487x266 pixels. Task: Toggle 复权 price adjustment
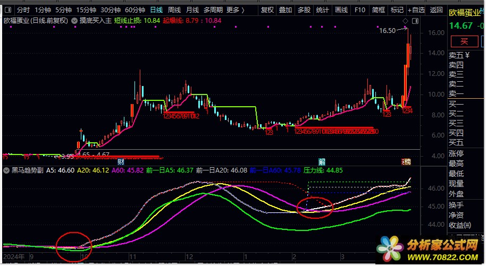coord(267,10)
